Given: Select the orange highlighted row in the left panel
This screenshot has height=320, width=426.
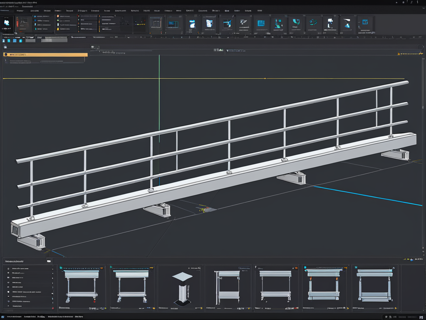Looking at the screenshot, I should pyautogui.click(x=45, y=55).
